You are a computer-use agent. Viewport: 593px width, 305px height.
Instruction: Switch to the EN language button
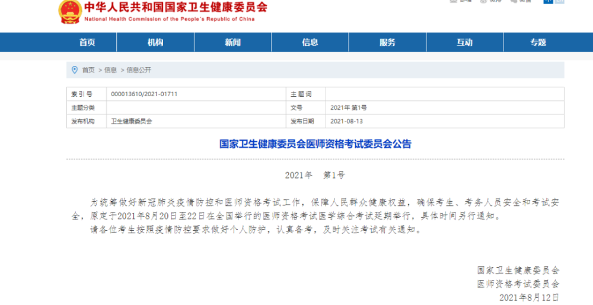(x=559, y=2)
